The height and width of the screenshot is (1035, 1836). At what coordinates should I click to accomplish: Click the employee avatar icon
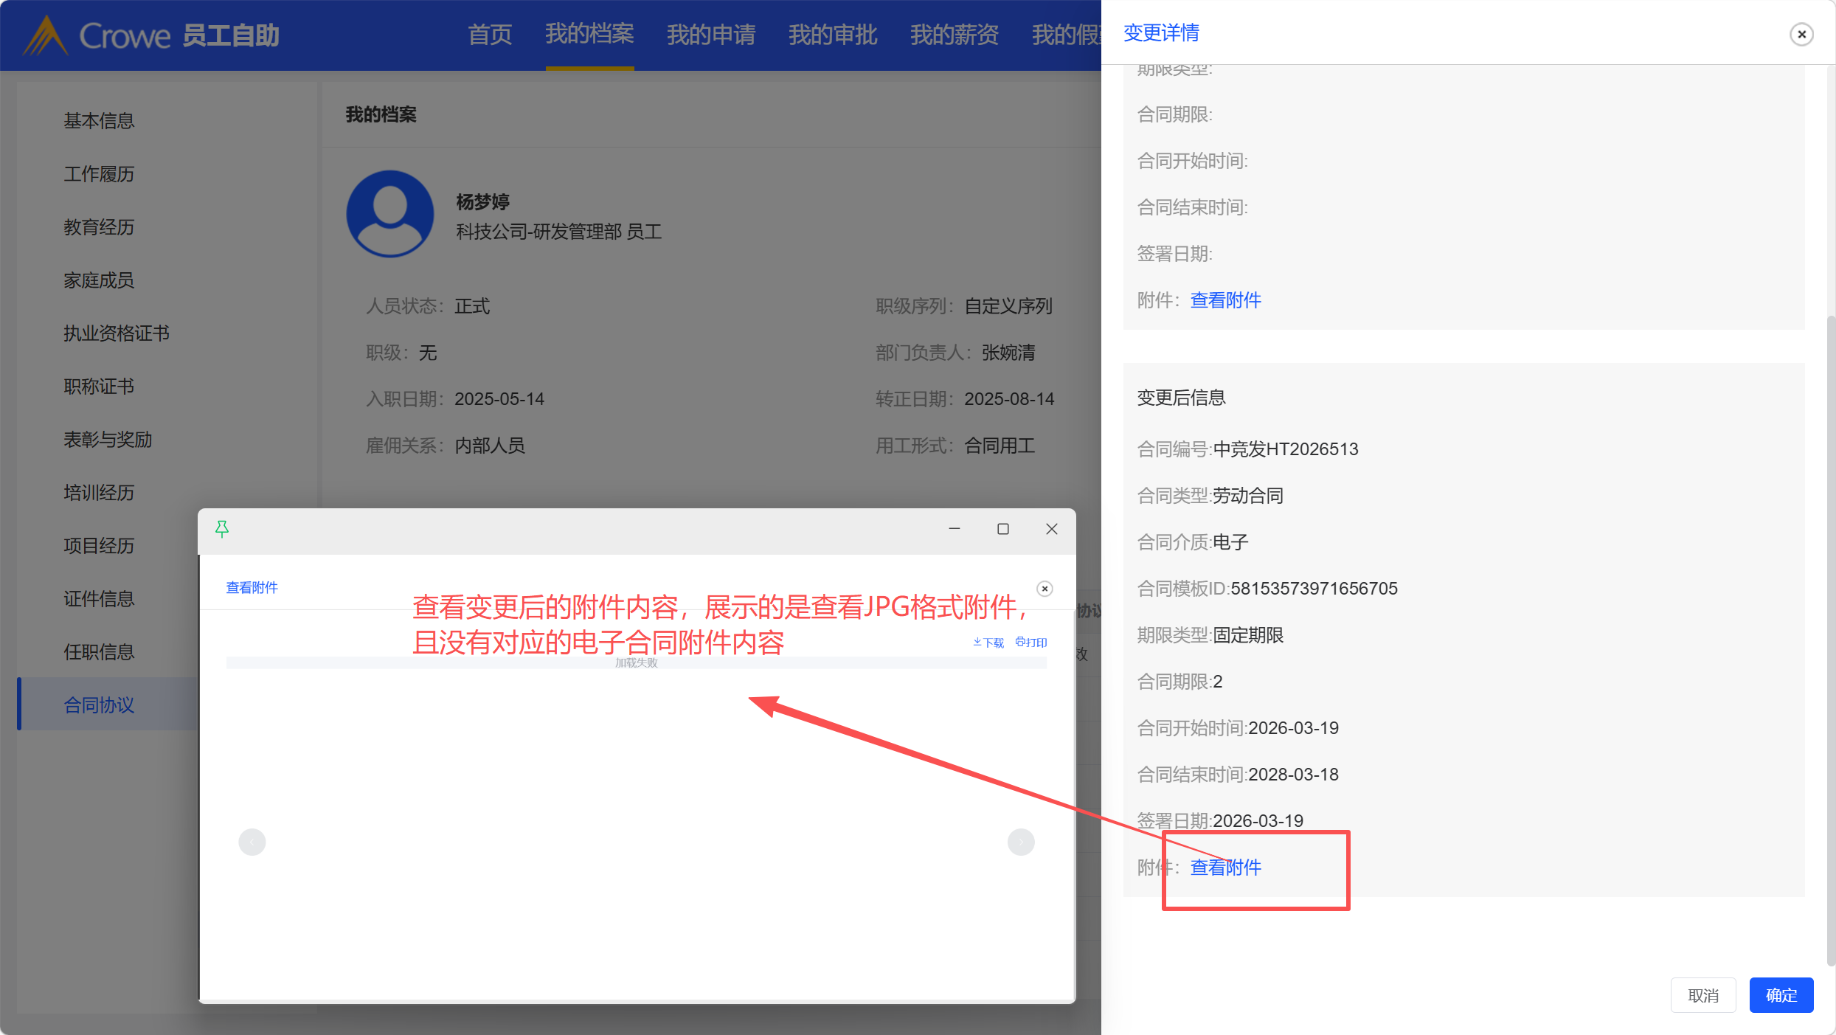coord(390,214)
